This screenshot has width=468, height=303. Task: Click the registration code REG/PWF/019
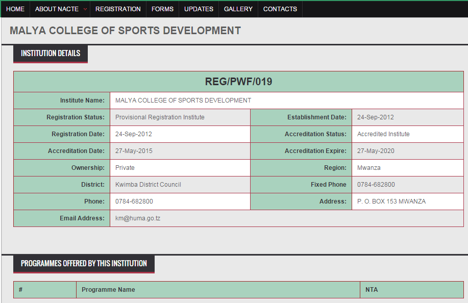pos(238,82)
